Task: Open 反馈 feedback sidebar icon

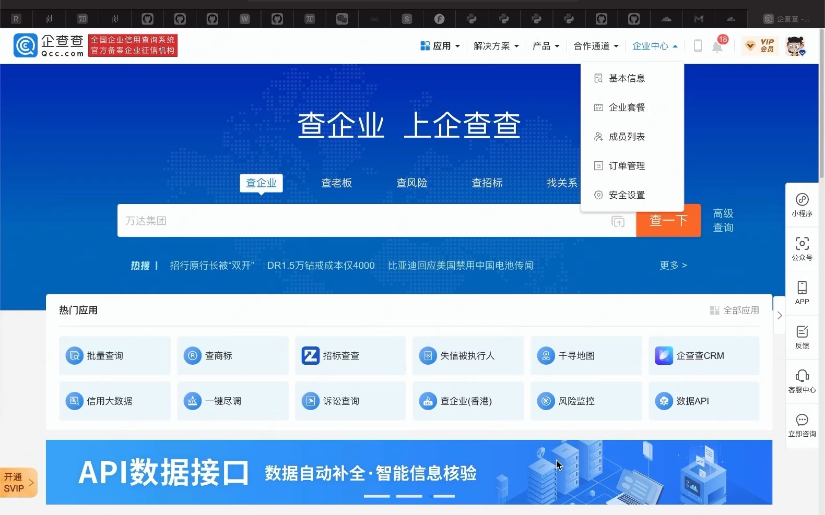Action: point(802,337)
